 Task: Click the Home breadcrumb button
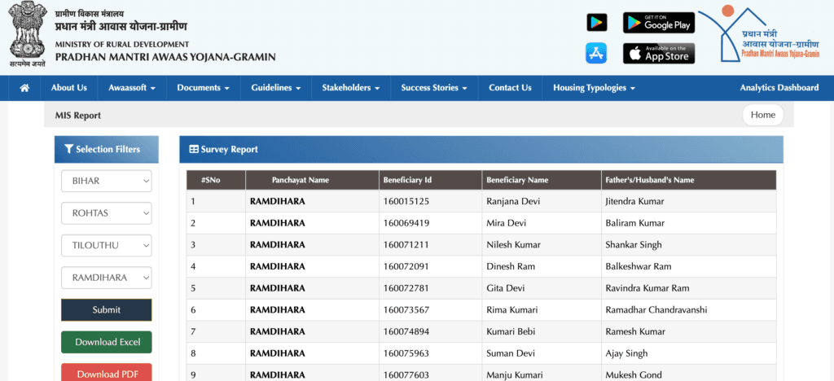tap(762, 115)
